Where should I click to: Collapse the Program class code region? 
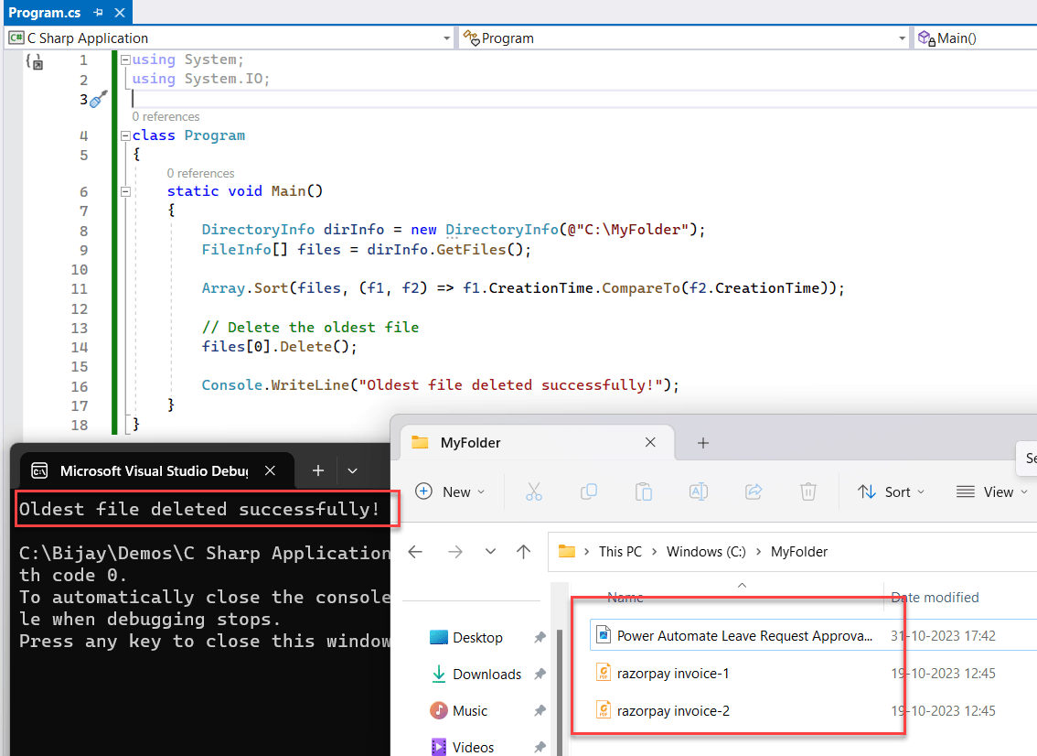tap(124, 134)
